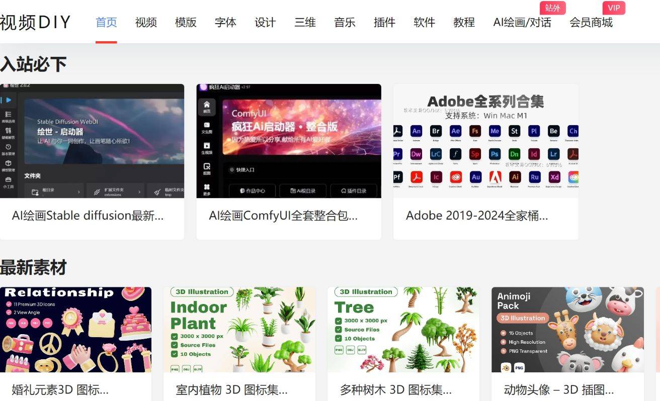Open the AI绘画Stable diffusion最新 title link

tap(88, 216)
